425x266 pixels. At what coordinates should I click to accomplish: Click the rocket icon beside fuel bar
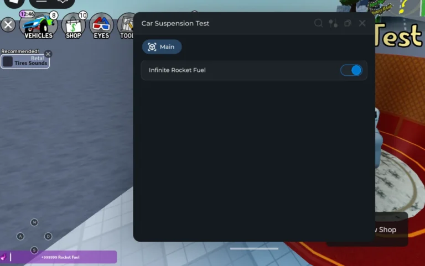click(x=3, y=257)
